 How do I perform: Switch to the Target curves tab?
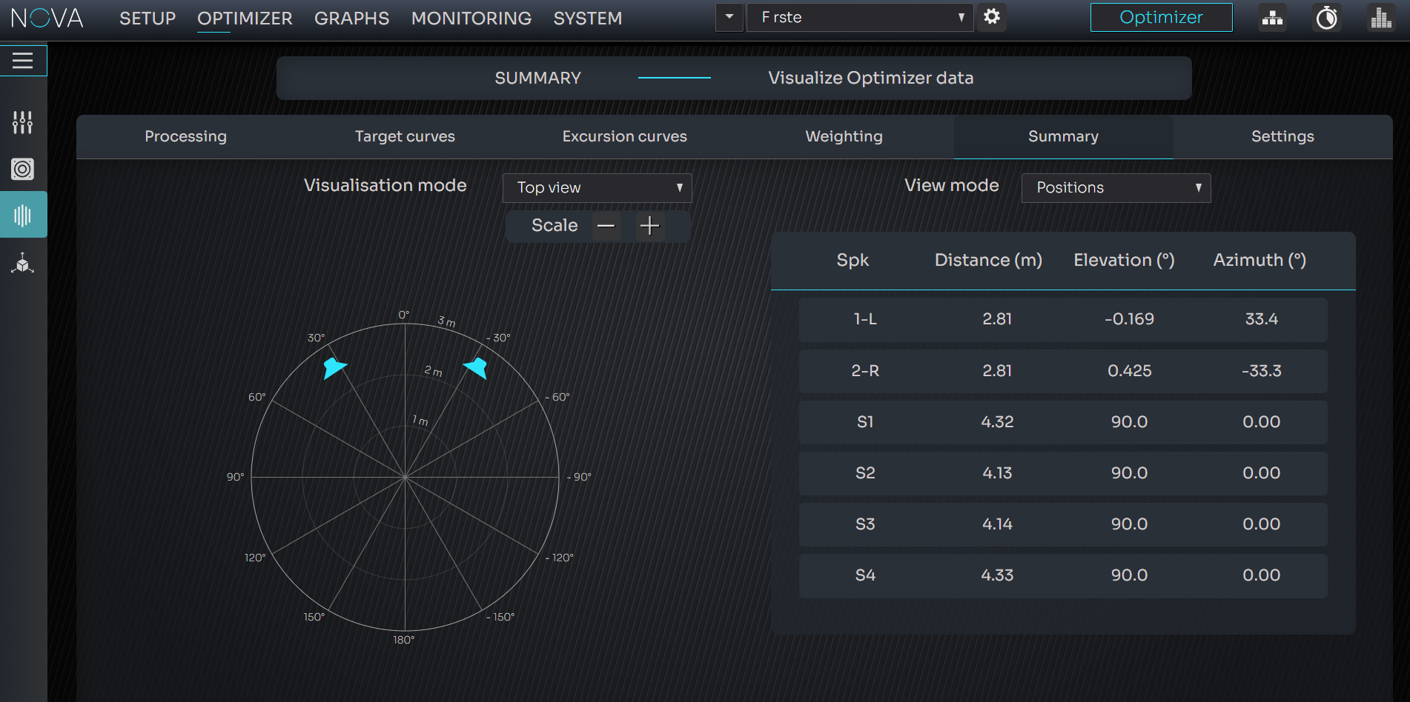[405, 137]
